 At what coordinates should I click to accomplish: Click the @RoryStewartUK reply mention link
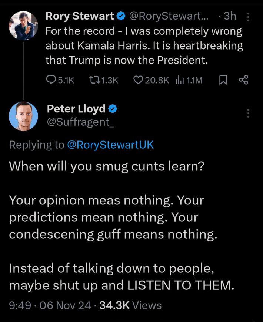110,145
